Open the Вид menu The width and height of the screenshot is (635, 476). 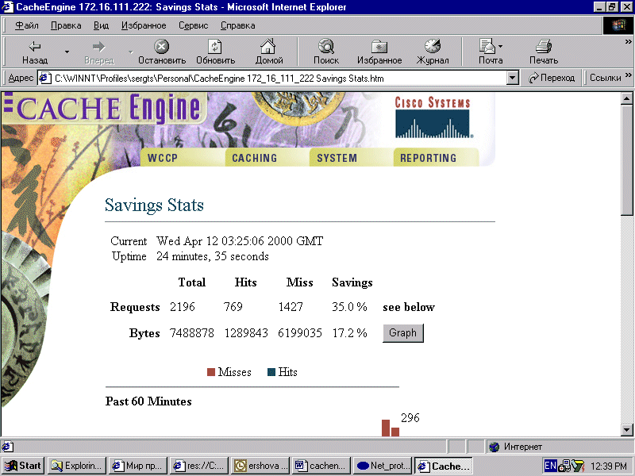tap(102, 25)
